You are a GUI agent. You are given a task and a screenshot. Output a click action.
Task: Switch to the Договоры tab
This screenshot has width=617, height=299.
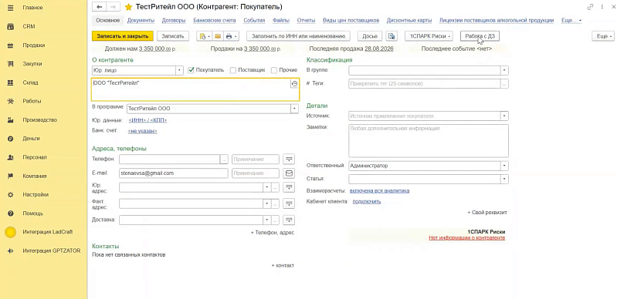coord(174,20)
